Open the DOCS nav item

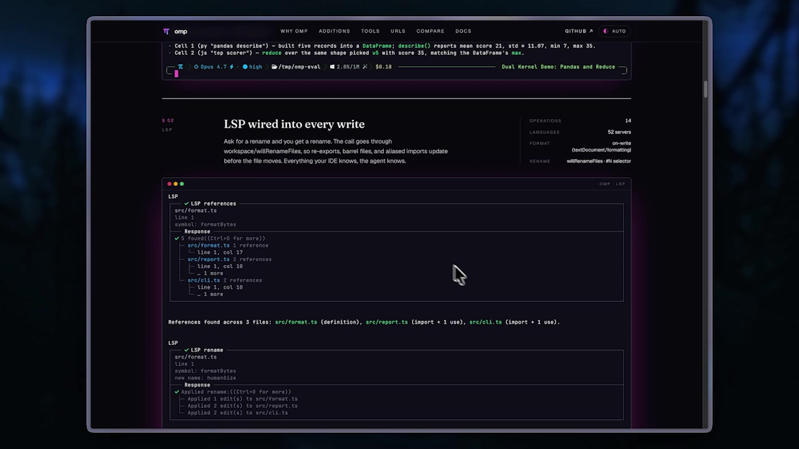pos(463,31)
